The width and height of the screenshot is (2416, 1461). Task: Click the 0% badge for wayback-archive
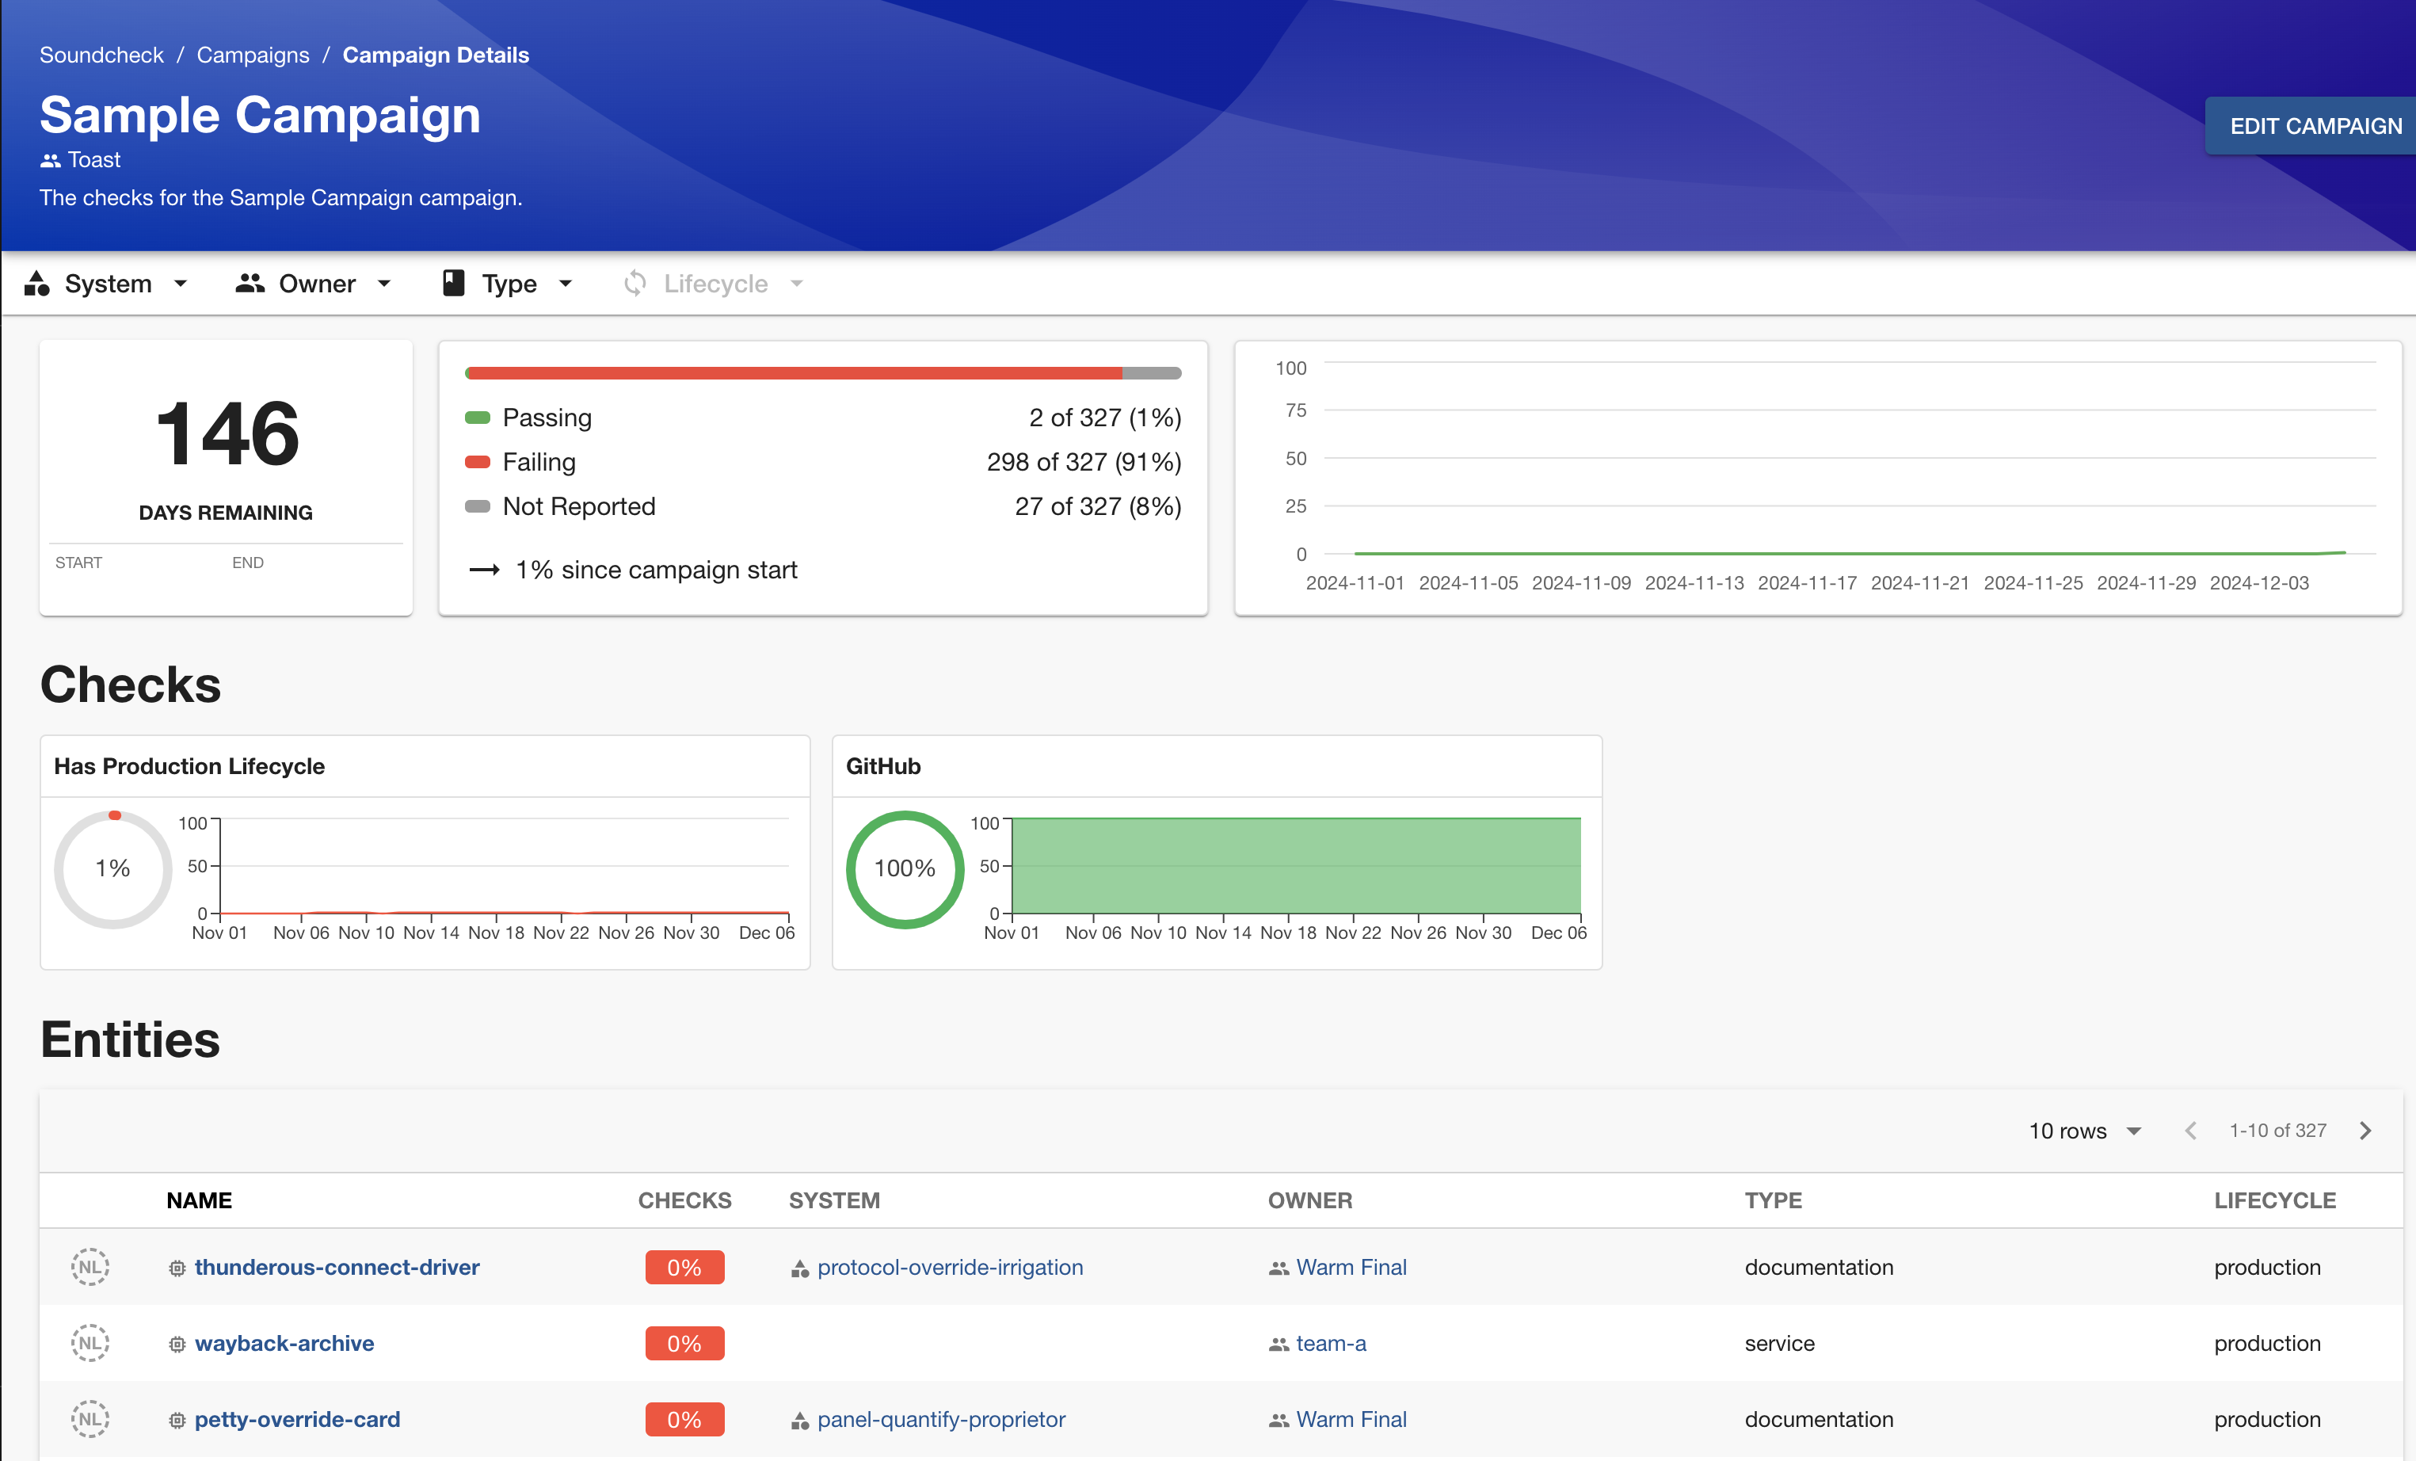684,1343
